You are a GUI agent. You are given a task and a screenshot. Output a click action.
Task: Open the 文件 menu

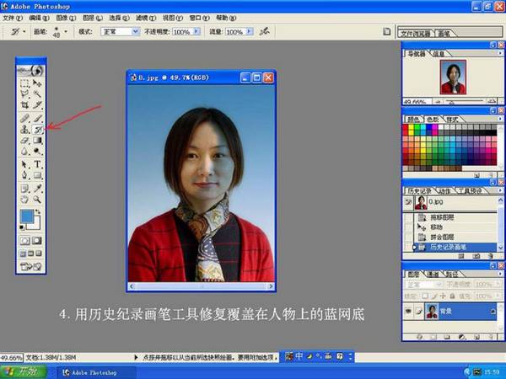coord(13,18)
